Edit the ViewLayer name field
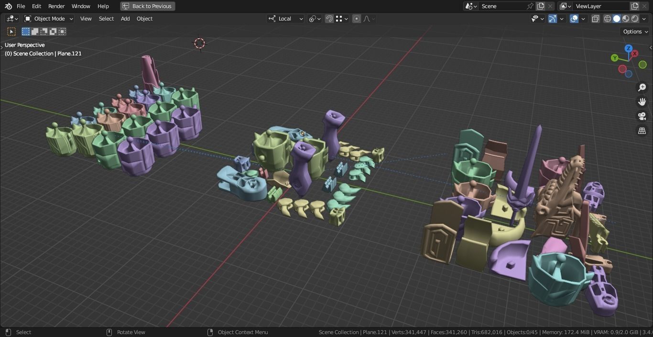 pyautogui.click(x=601, y=6)
